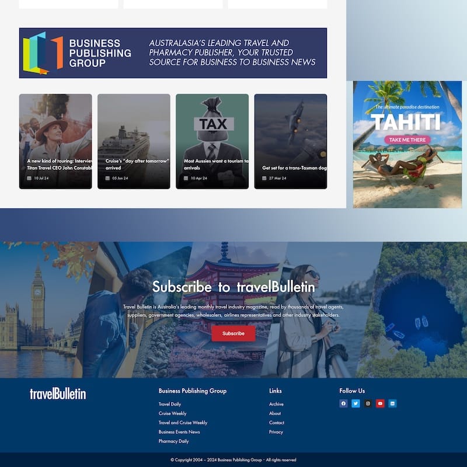Screen dimensions: 467x467
Task: Open the Cruise day after tomorrow article
Action: tap(134, 141)
